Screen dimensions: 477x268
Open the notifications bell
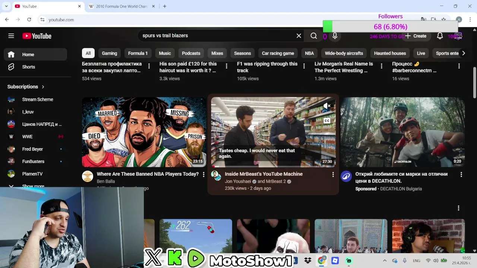pos(440,36)
